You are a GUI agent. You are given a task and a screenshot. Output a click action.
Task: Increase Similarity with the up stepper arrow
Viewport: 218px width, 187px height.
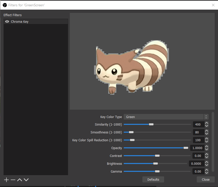click(x=207, y=123)
